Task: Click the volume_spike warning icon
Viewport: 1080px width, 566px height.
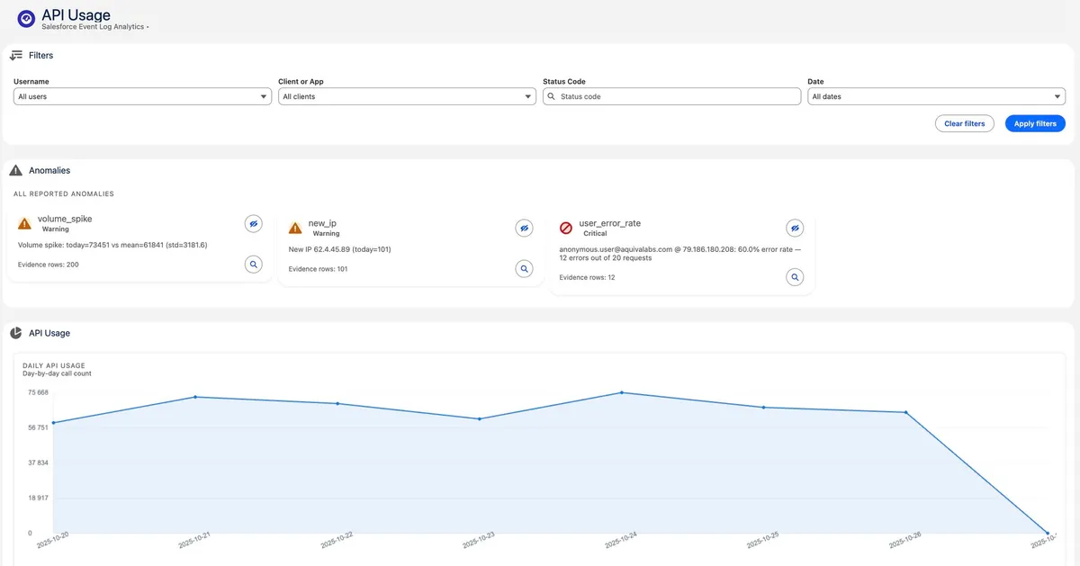Action: 24,223
